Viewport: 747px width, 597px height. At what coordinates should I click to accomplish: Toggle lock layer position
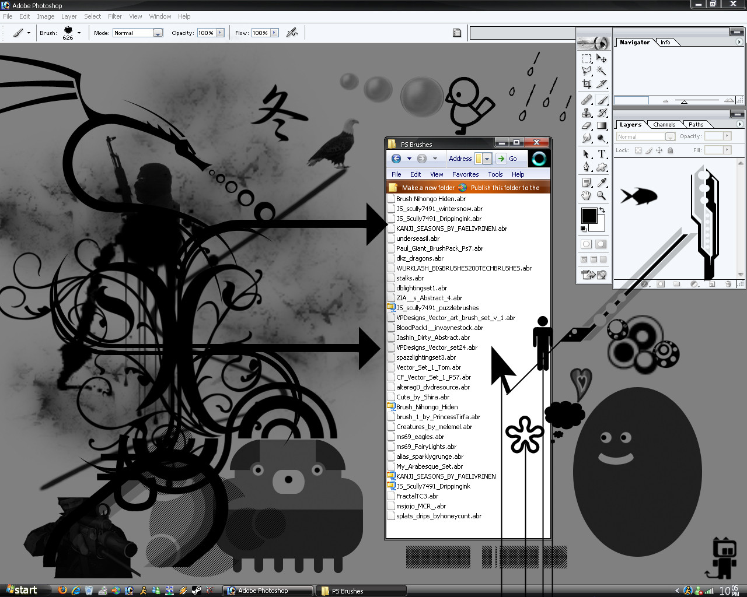click(x=659, y=150)
